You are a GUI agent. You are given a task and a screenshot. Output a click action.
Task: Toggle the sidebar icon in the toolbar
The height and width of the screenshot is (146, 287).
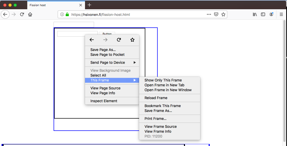pos(263,15)
